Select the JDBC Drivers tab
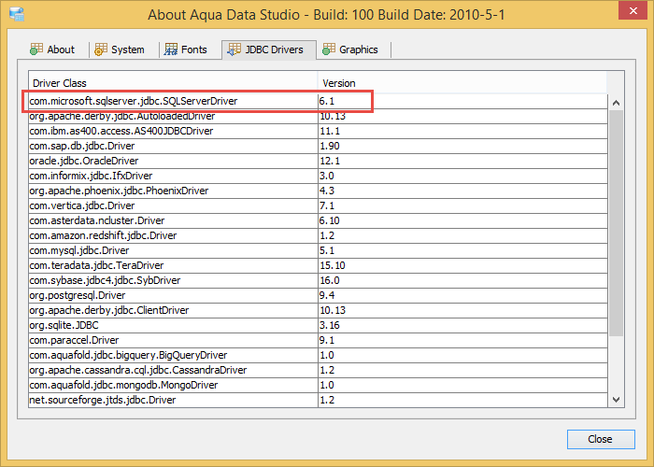Image resolution: width=654 pixels, height=467 pixels. click(269, 50)
